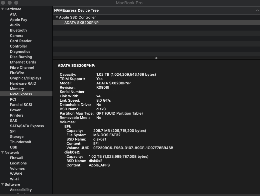
Task: Select Thunderbolt in the sidebar
Action: tap(20, 142)
